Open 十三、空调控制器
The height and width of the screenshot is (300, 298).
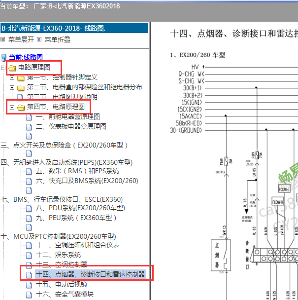click(62, 264)
